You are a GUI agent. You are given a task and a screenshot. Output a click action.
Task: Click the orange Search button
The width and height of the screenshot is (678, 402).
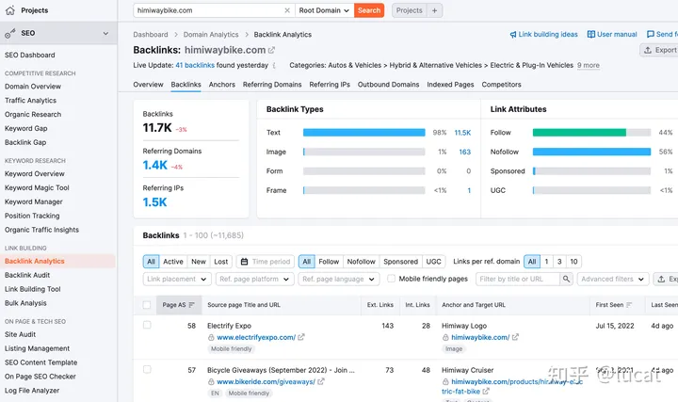[369, 10]
